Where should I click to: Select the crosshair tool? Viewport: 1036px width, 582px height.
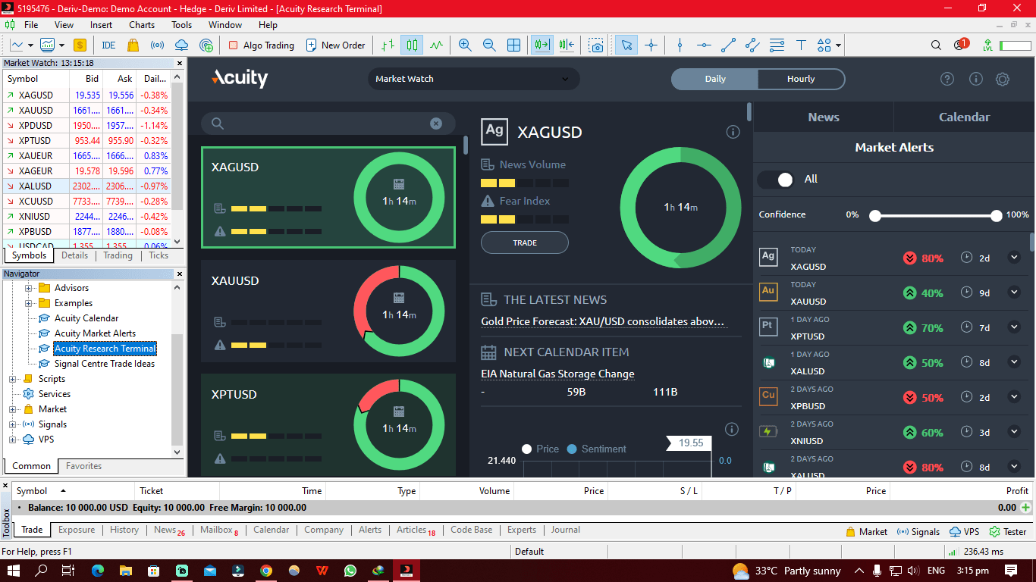coord(651,45)
